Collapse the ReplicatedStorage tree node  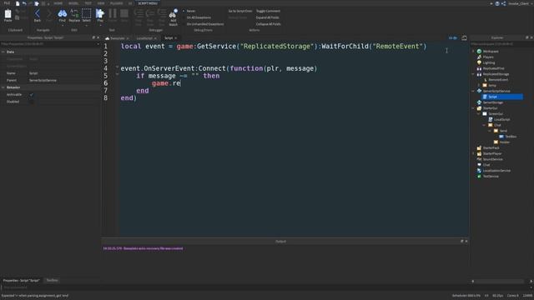point(473,74)
